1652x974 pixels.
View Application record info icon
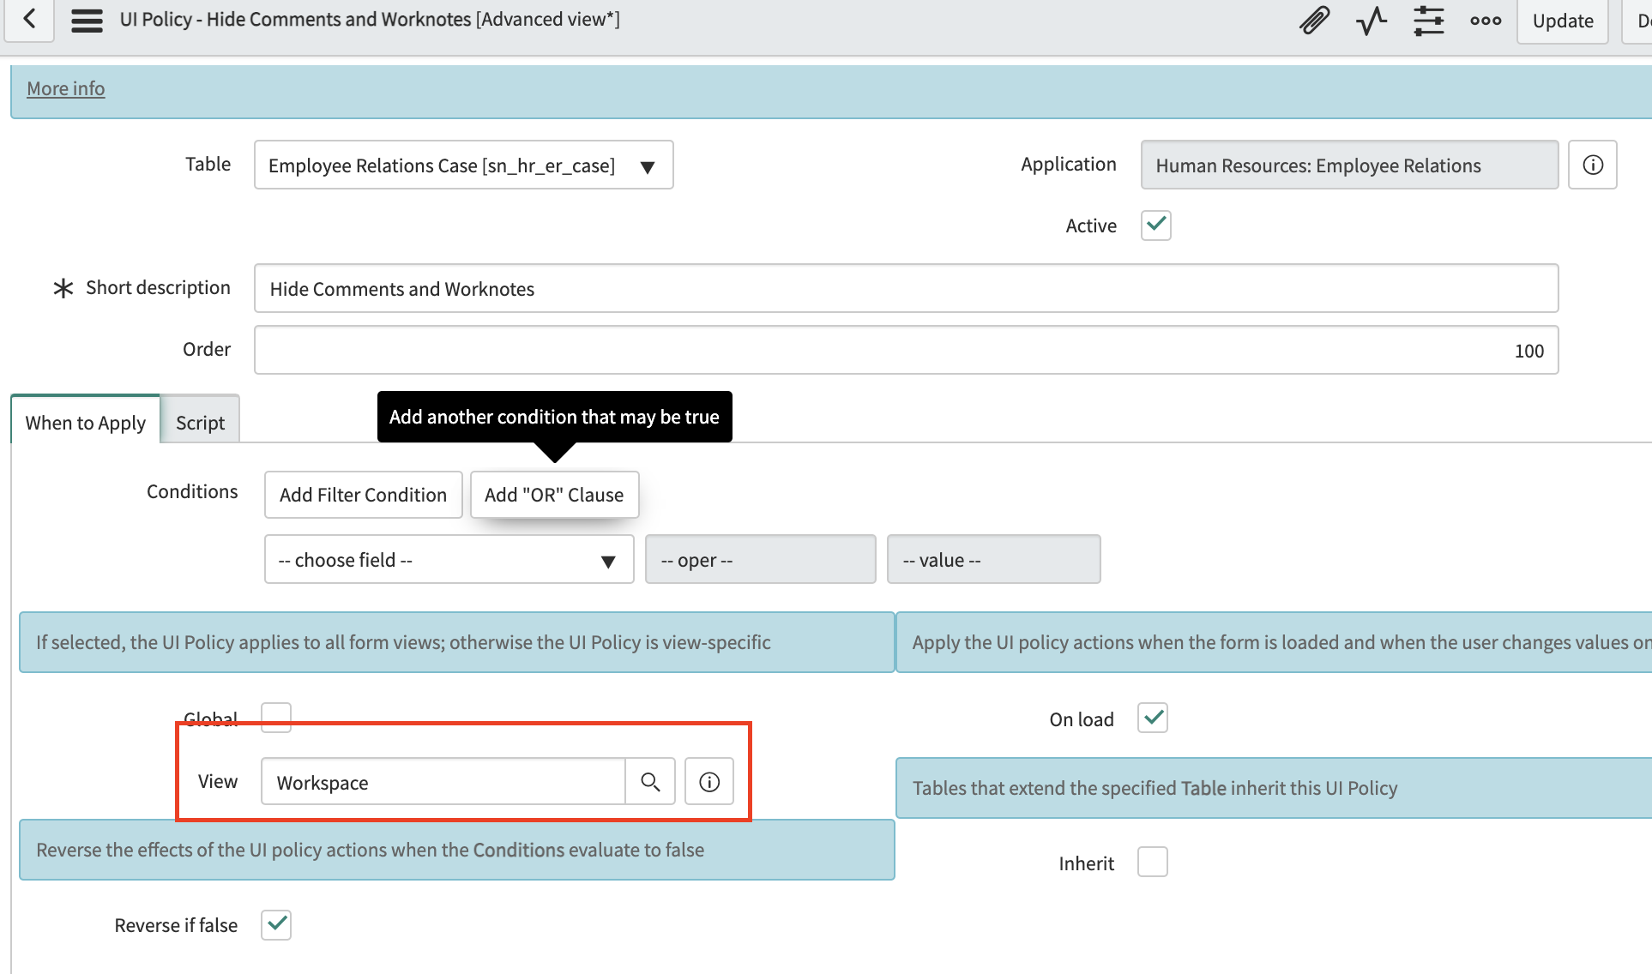(1593, 165)
